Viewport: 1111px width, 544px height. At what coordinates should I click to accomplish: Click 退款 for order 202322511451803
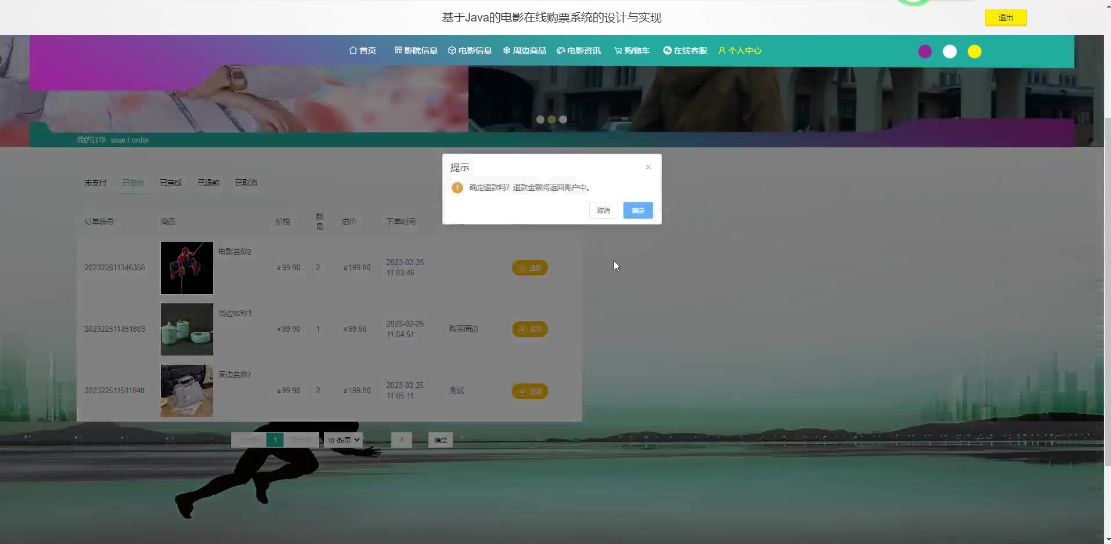(530, 329)
